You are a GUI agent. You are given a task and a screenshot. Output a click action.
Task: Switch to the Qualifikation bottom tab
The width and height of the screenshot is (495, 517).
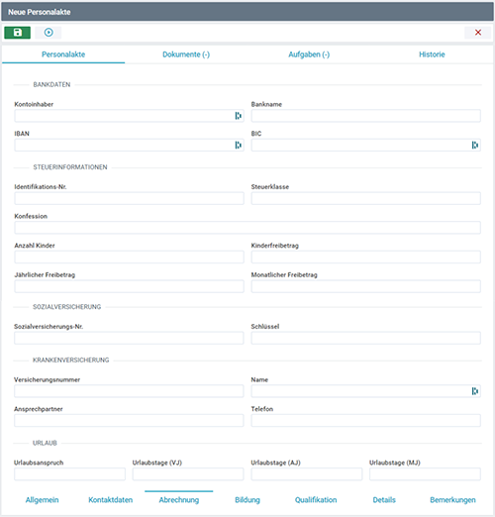pos(316,500)
